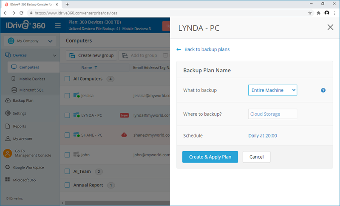Click the Microsoft 365 grid icon
The width and height of the screenshot is (340, 206).
point(8,179)
